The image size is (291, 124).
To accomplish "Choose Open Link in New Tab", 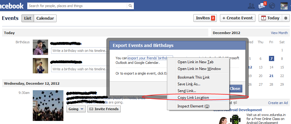I will click(x=195, y=62).
